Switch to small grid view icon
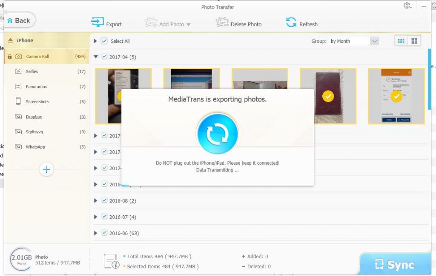 (401, 41)
